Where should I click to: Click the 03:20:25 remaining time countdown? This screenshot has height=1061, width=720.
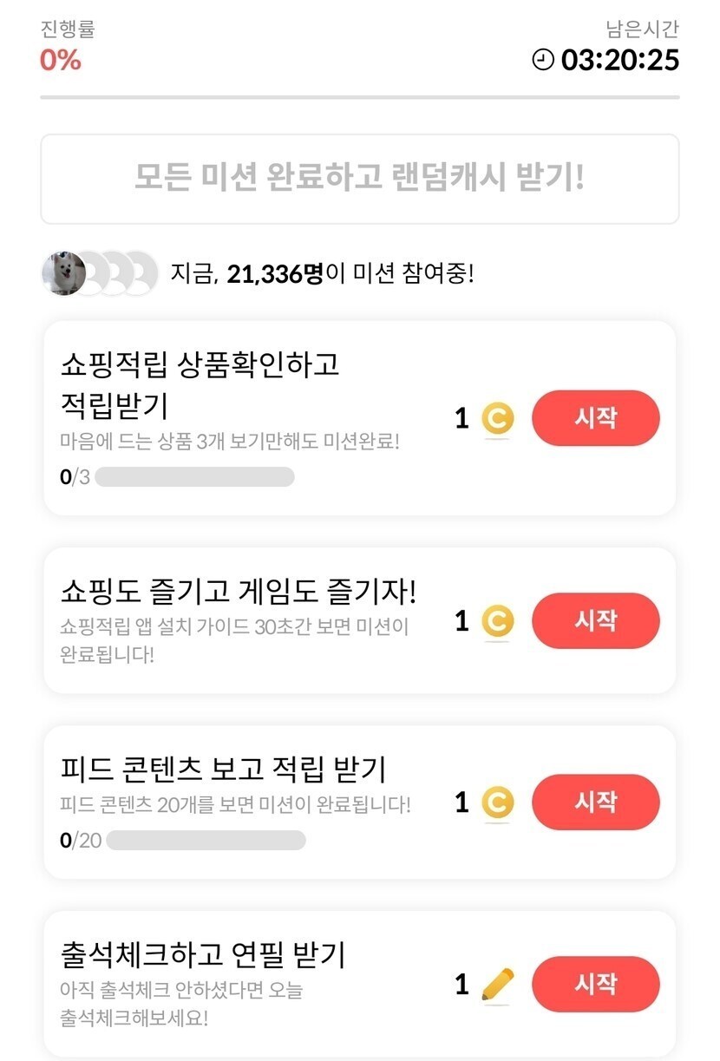[x=619, y=60]
